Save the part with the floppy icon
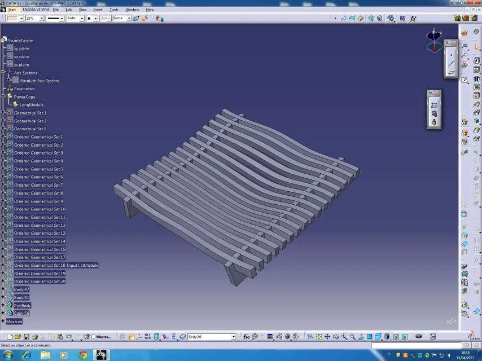This screenshot has height=361, width=482. [27, 337]
